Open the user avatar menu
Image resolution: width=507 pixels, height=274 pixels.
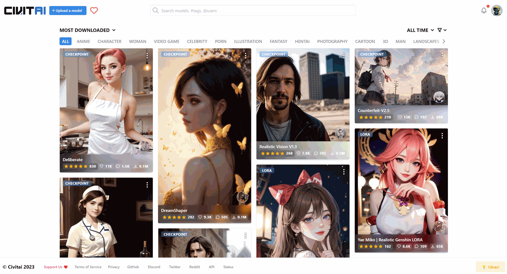click(497, 11)
